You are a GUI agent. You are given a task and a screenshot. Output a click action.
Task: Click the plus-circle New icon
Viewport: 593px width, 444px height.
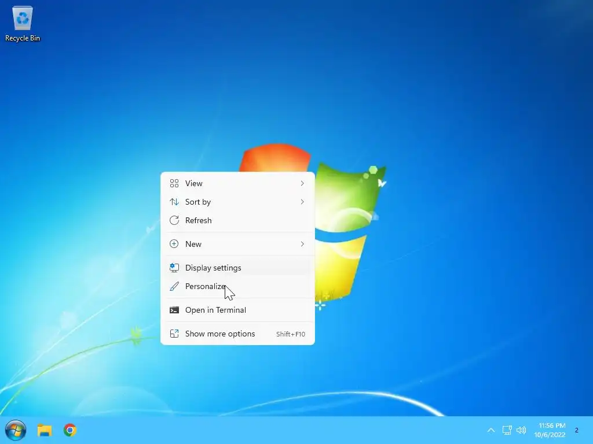pyautogui.click(x=174, y=245)
